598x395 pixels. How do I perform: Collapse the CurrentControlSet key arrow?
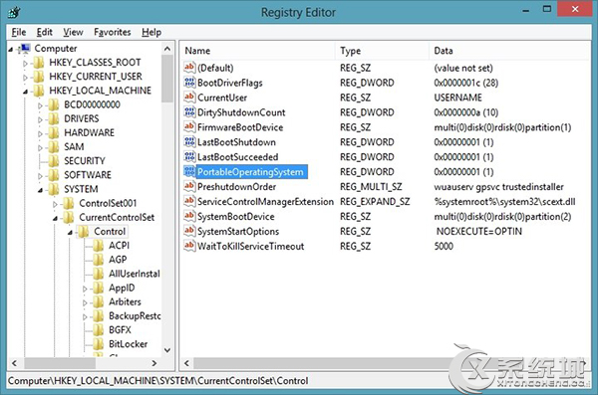click(x=55, y=218)
